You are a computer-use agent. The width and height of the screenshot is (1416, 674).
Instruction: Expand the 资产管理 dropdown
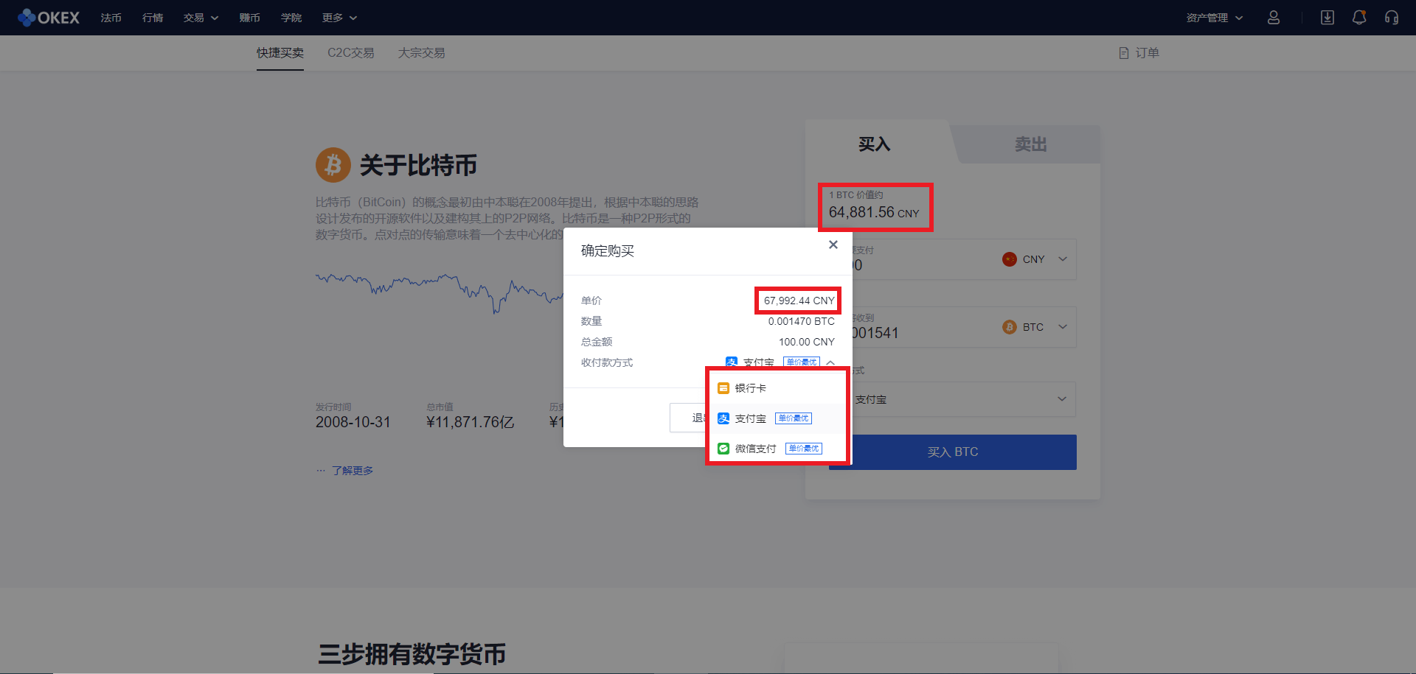pos(1215,18)
